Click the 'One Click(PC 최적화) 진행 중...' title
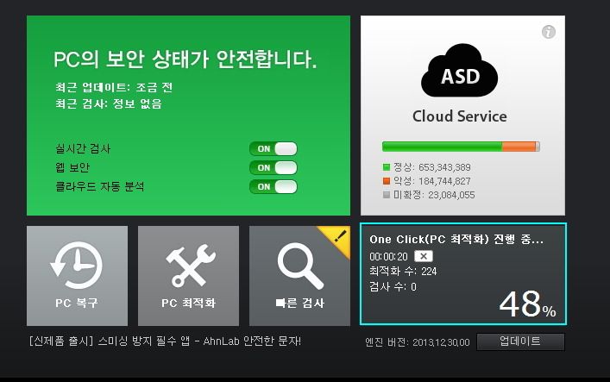Viewport: 610px width, 382px height. coord(456,239)
